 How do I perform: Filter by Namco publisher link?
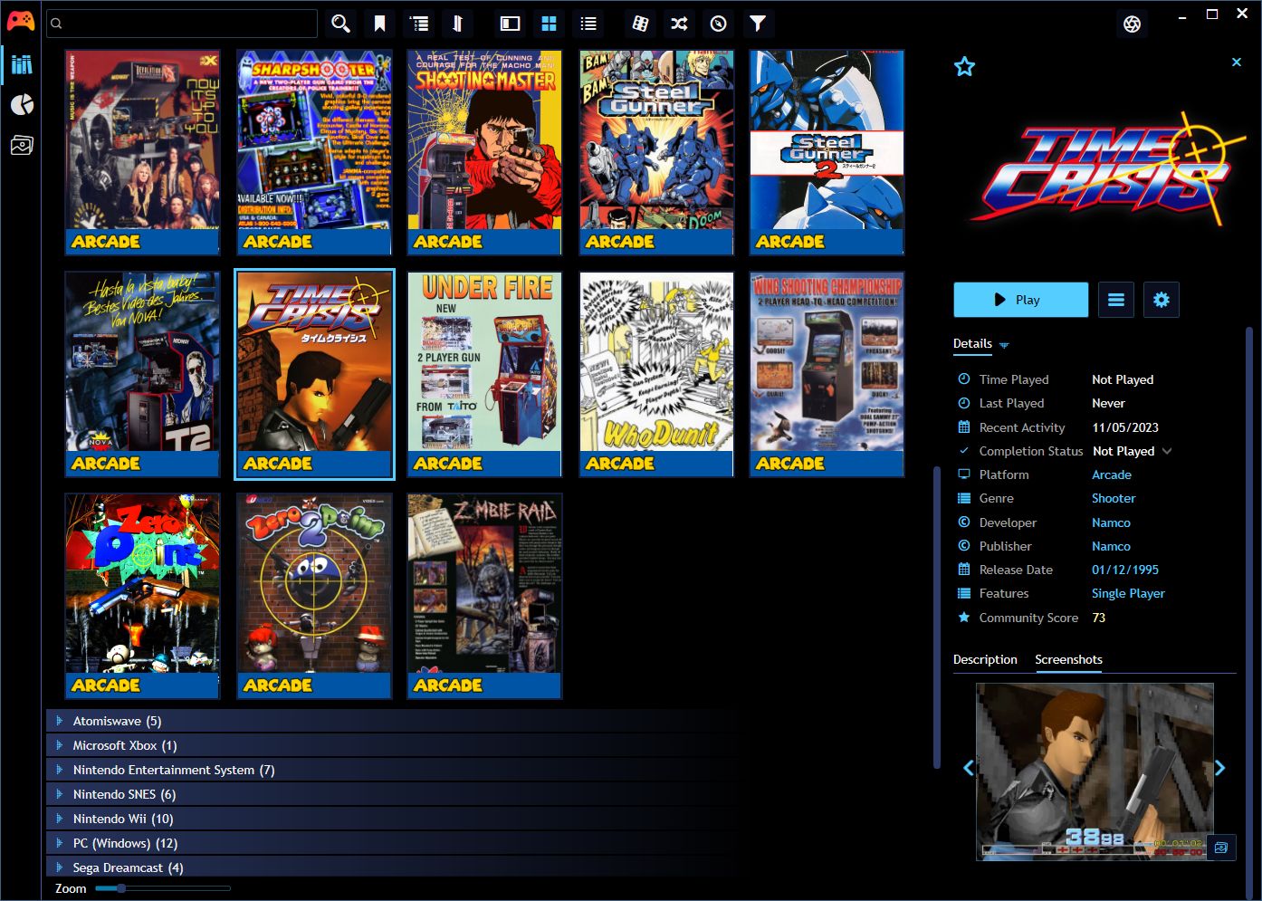pyautogui.click(x=1111, y=546)
